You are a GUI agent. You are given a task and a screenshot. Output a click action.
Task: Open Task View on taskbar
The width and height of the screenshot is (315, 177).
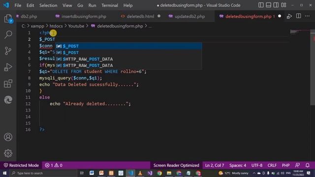point(82,173)
